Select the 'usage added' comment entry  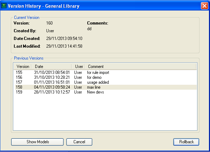point(98,82)
